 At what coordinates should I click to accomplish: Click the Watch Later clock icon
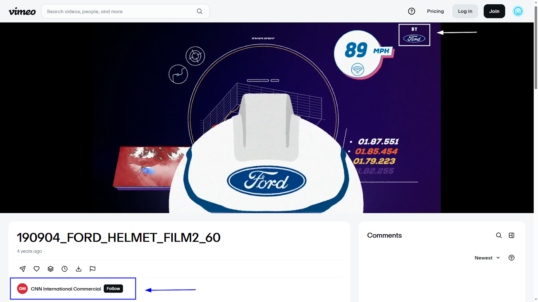pos(65,269)
